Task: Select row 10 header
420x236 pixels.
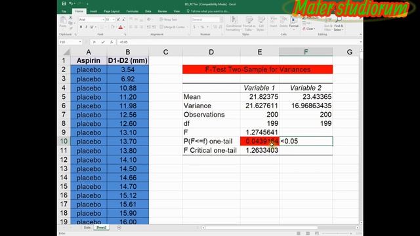Action: click(64, 141)
